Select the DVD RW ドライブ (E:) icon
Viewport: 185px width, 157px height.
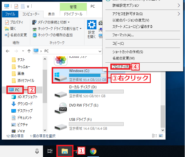(61, 108)
